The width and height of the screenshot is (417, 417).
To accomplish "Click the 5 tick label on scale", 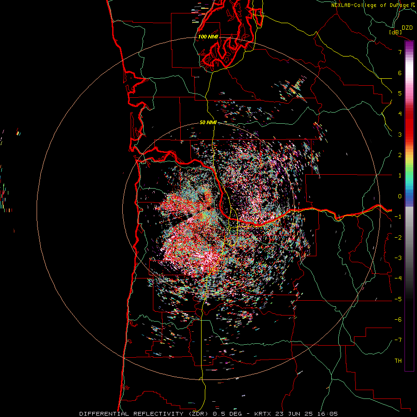I will 400,93.
